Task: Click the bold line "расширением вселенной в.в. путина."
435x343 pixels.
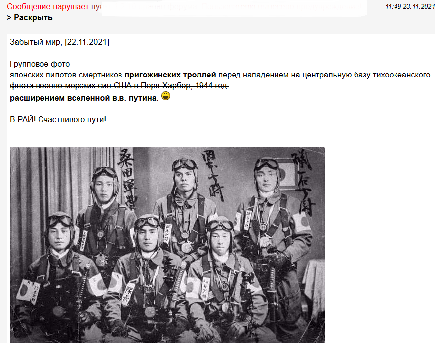Action: pyautogui.click(x=84, y=98)
